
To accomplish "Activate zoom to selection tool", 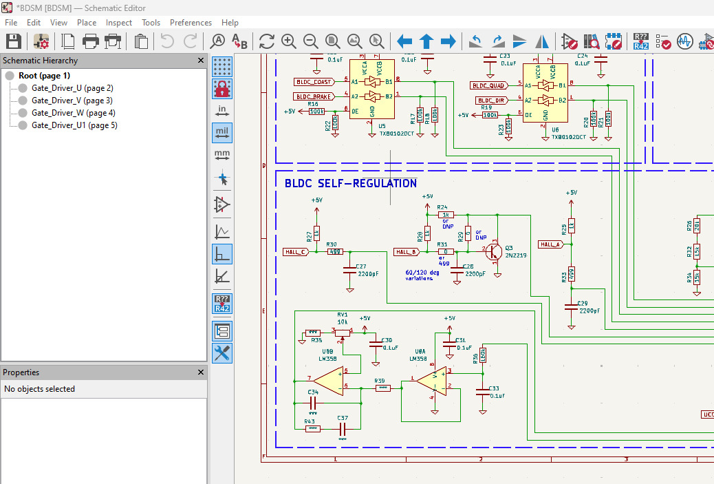I will 376,41.
